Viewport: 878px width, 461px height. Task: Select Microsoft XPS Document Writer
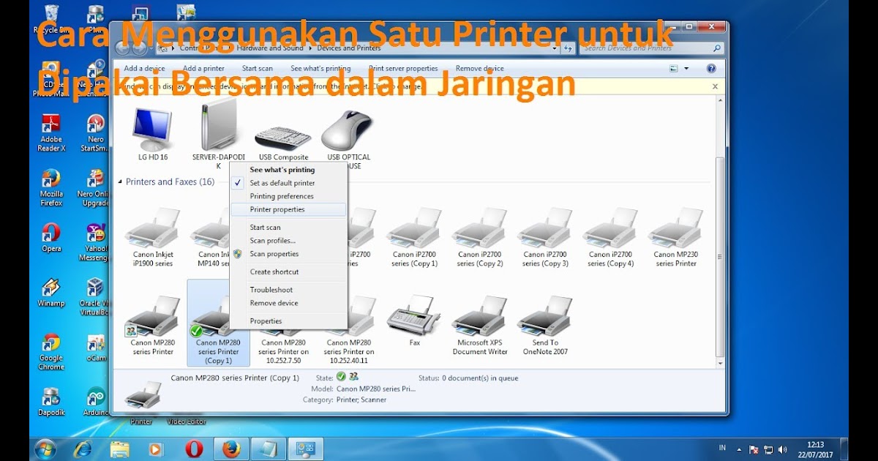click(480, 326)
